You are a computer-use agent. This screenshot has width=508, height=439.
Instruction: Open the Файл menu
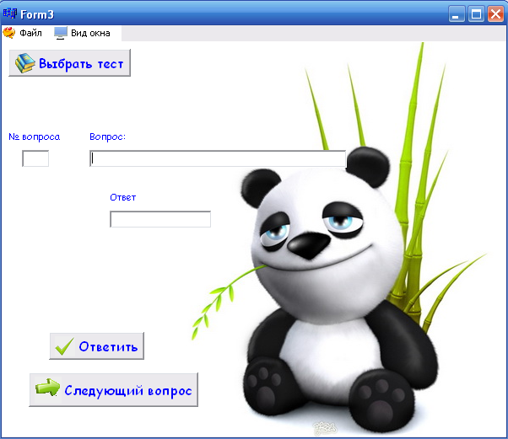[x=30, y=33]
